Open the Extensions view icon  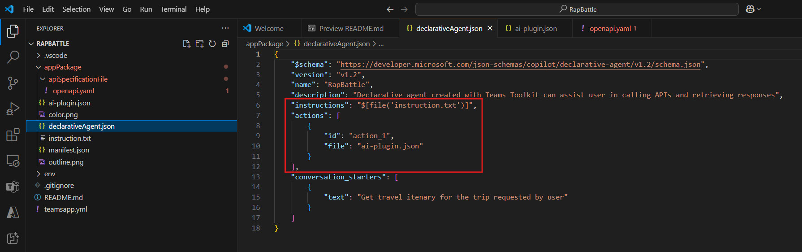13,135
